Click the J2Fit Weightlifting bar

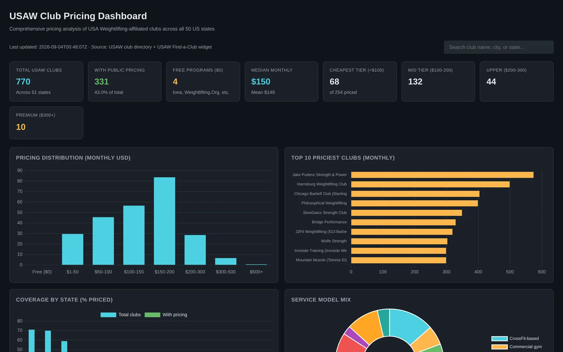[402, 232]
